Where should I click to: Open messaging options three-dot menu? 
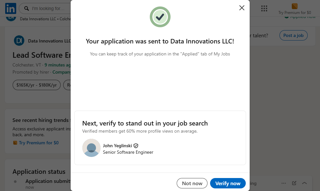pyautogui.click(x=284, y=183)
